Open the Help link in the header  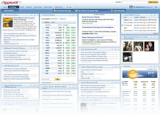(156, 7)
